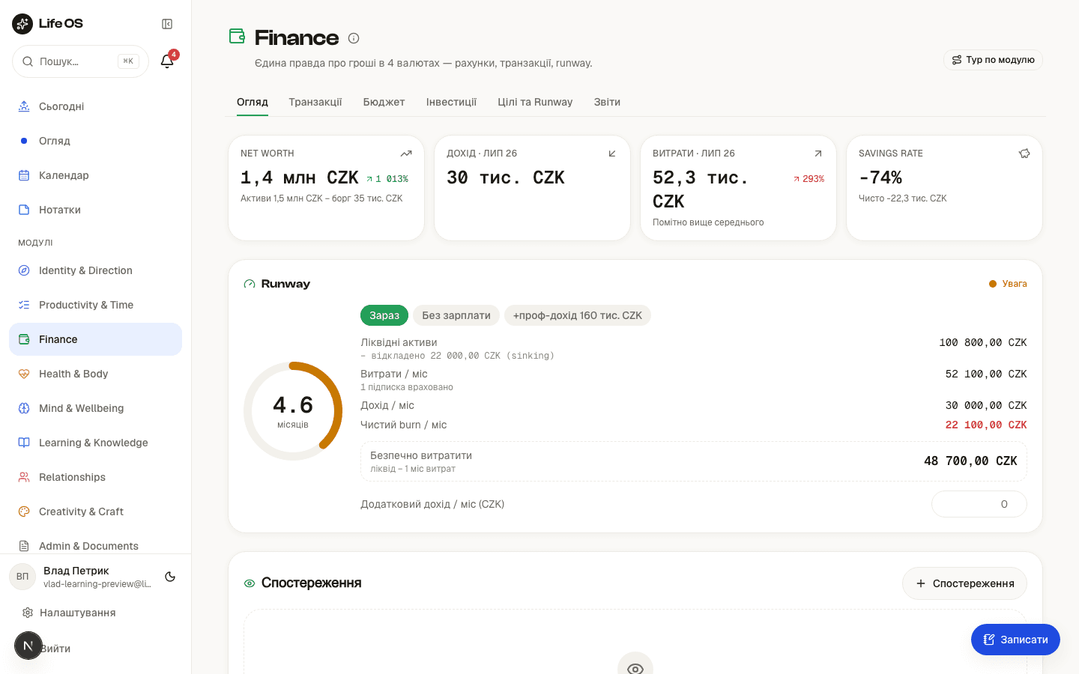The height and width of the screenshot is (674, 1079).
Task: Click the Пошук search field
Action: coord(80,61)
